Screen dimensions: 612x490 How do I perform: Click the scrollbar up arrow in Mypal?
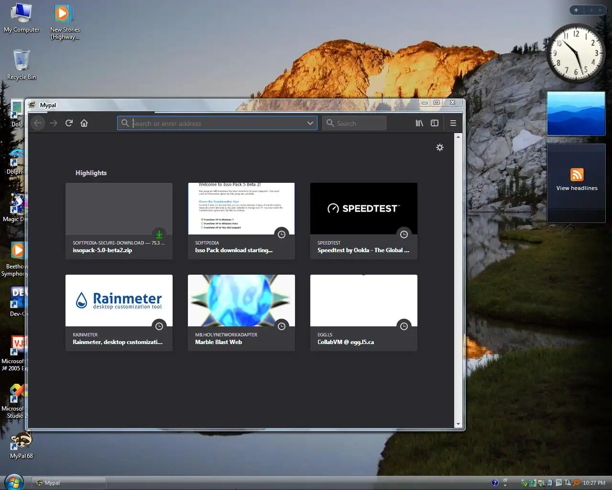click(458, 137)
